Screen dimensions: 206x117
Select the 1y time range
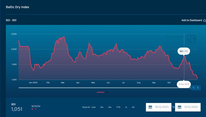point(126,107)
